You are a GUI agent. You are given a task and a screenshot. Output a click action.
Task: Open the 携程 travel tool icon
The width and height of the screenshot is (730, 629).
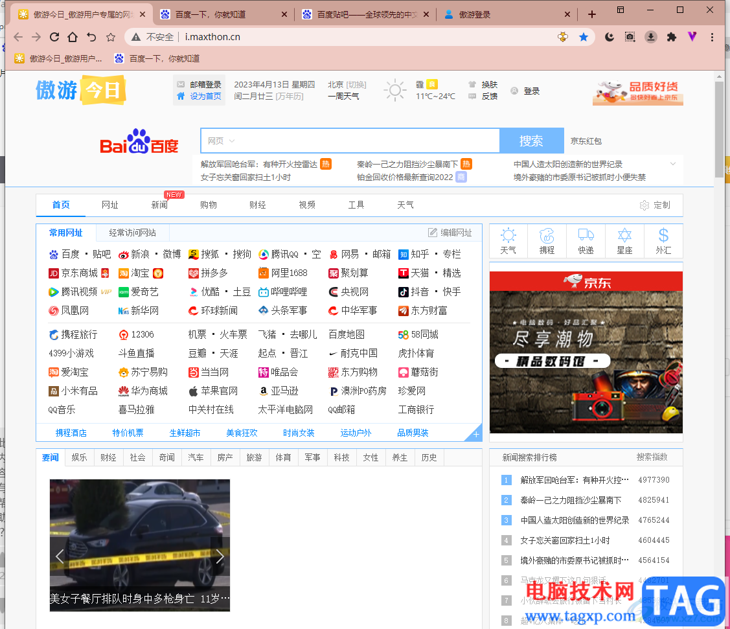pos(547,241)
